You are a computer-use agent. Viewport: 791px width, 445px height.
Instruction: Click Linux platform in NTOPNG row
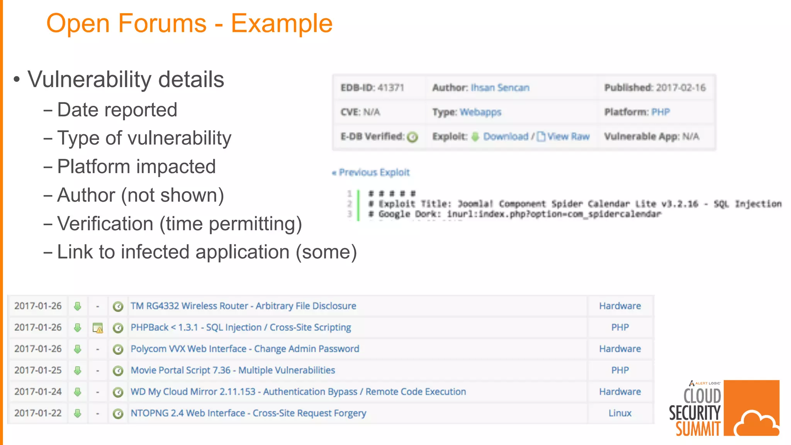(x=620, y=413)
